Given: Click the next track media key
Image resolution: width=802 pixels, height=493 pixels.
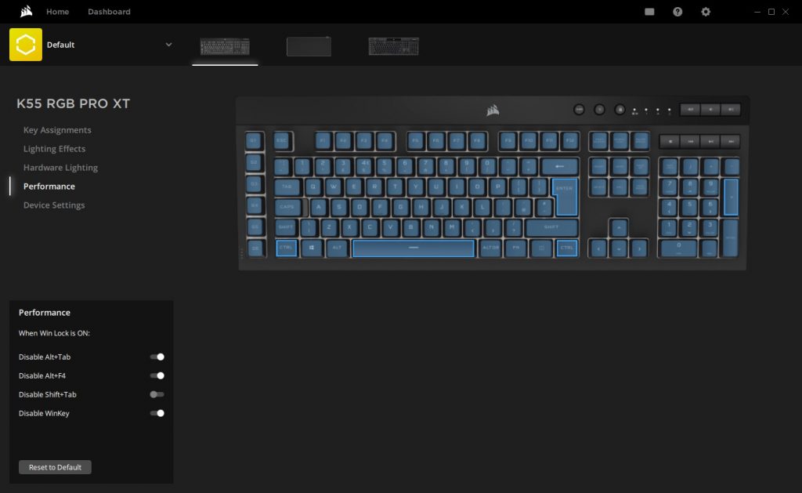Looking at the screenshot, I should [731, 141].
